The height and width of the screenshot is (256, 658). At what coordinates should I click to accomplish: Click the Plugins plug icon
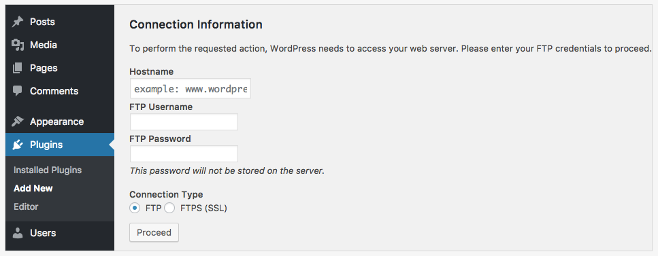17,145
